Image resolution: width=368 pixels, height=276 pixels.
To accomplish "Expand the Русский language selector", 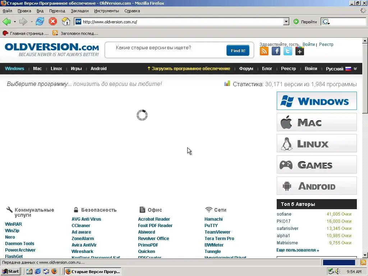I will [x=341, y=69].
